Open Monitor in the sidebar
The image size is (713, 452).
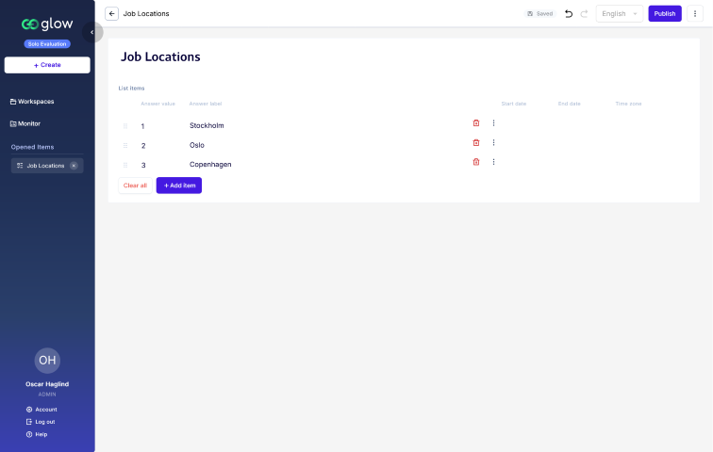(25, 123)
